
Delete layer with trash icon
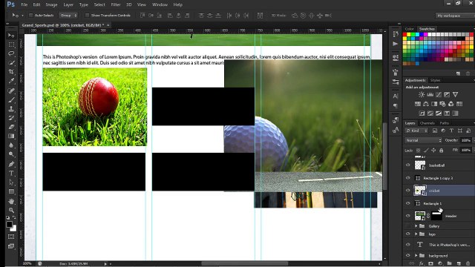coord(468,264)
